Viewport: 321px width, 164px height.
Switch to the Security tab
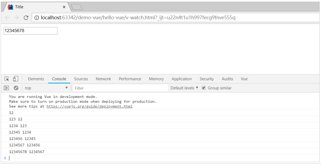point(206,79)
